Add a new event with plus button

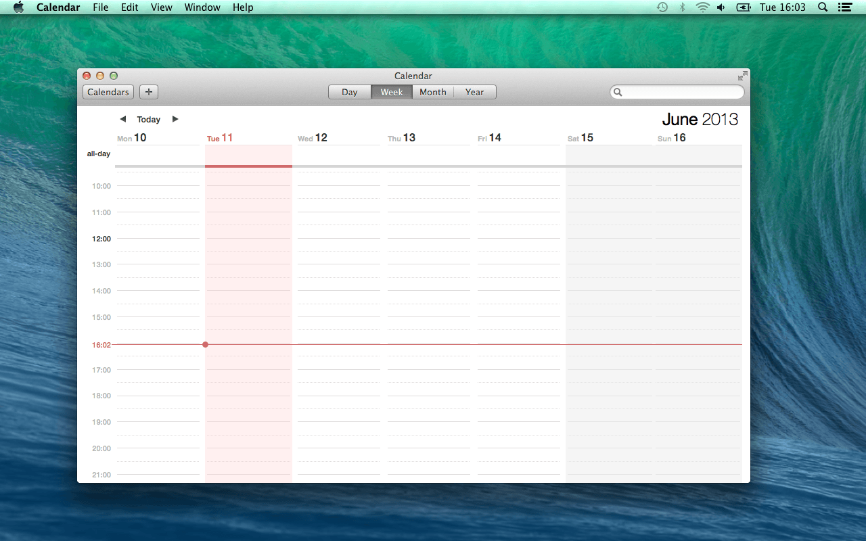coord(149,92)
